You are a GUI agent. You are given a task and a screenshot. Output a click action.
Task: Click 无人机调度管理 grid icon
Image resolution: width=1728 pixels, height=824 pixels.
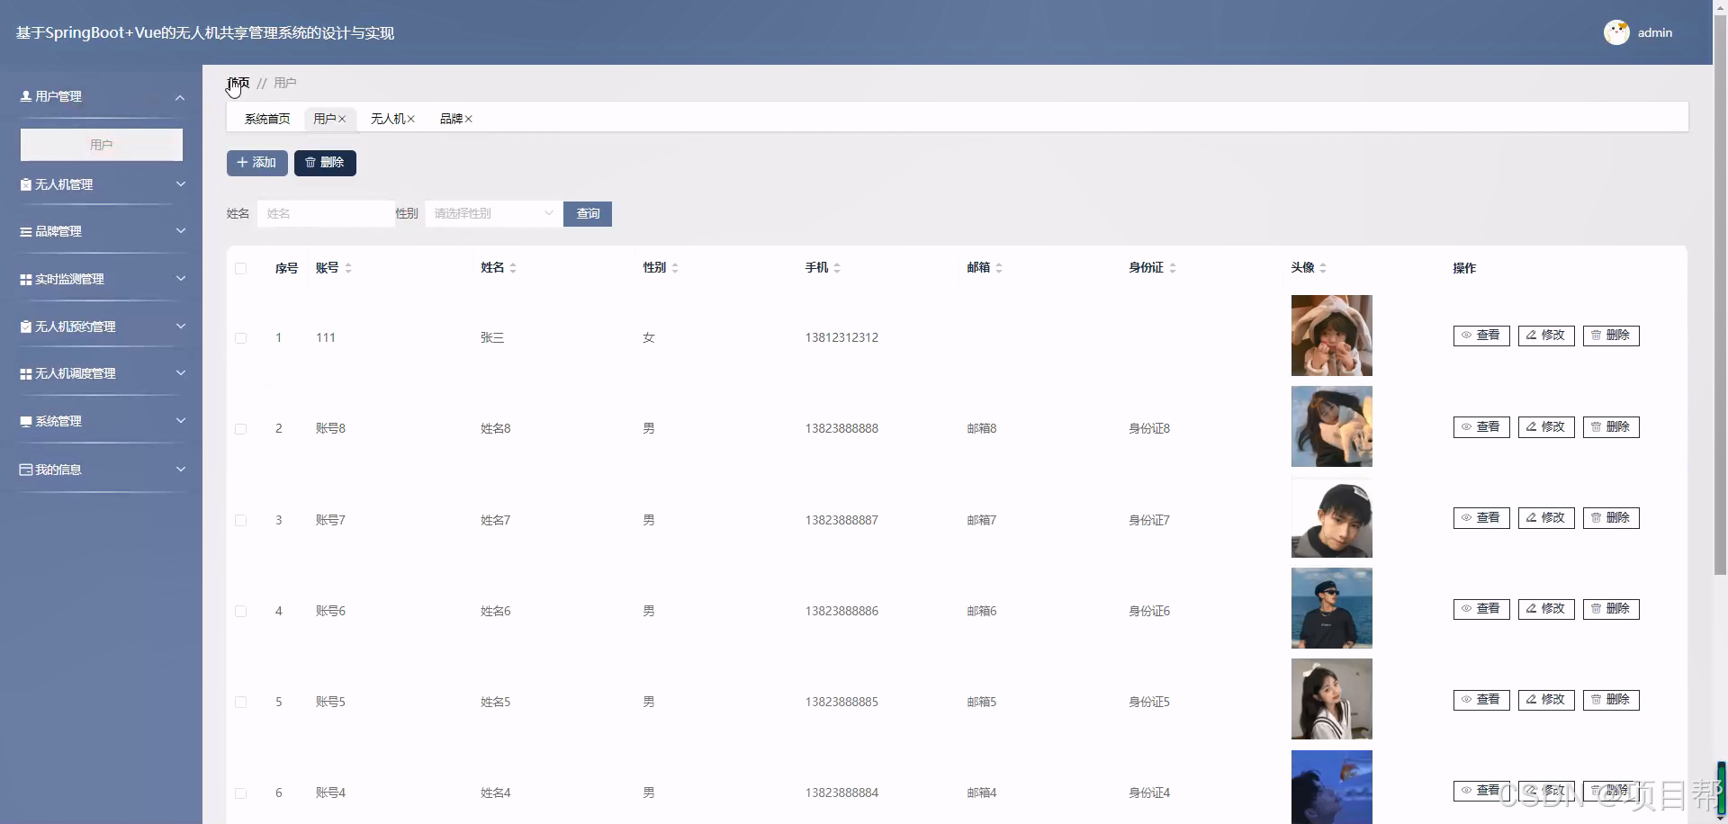click(x=25, y=373)
